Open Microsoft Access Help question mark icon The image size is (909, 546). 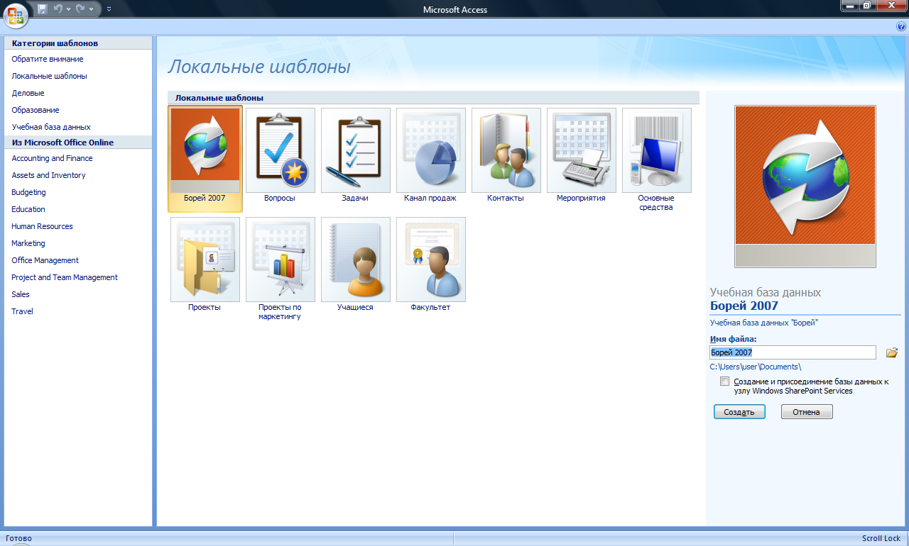pos(901,26)
